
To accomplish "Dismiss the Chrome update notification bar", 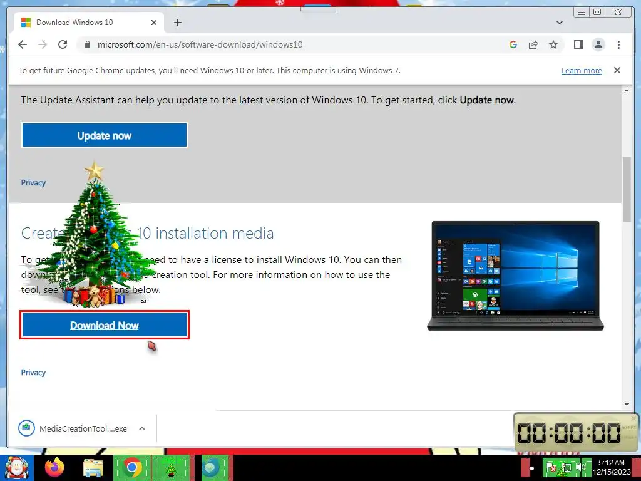I will [617, 70].
